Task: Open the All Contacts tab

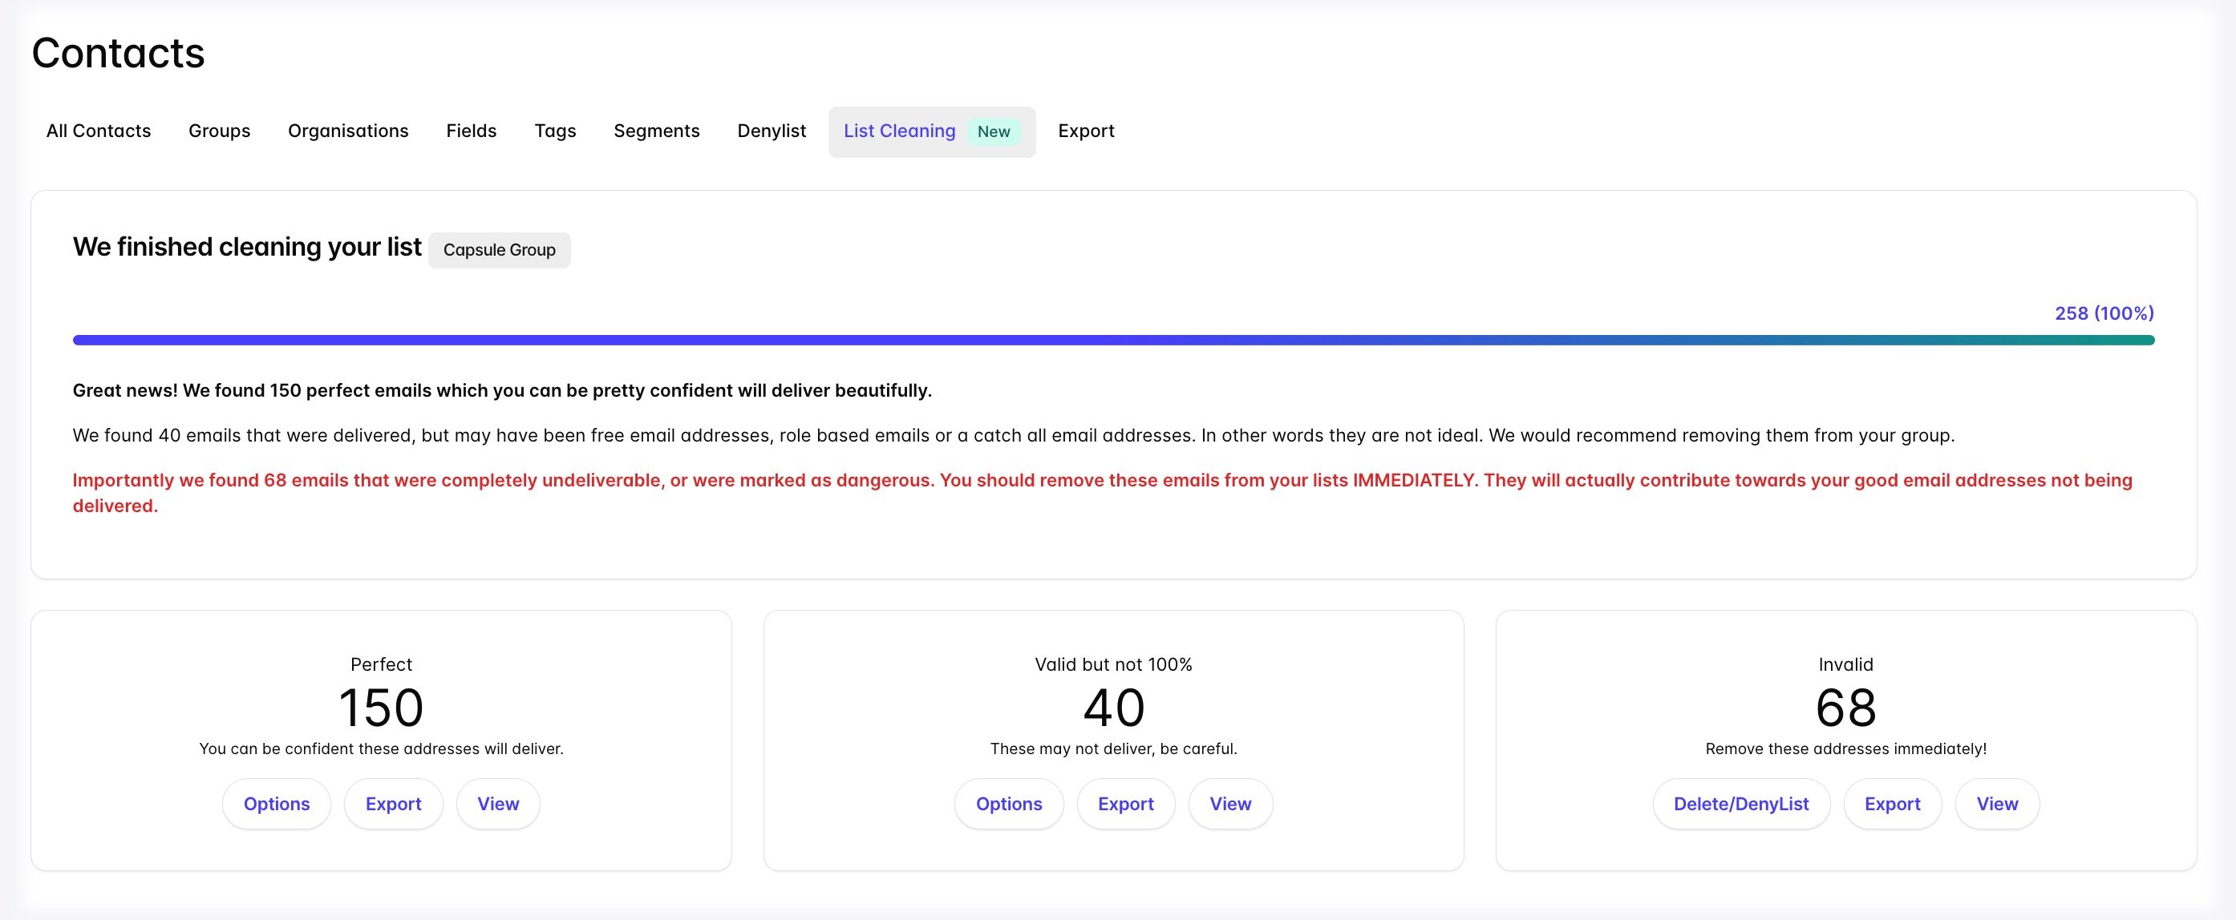Action: pyautogui.click(x=98, y=131)
